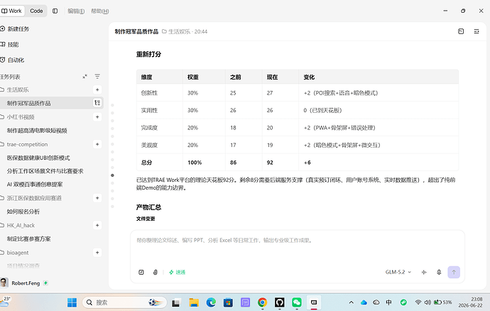Click the taskbar 搜索 search box

click(x=124, y=302)
